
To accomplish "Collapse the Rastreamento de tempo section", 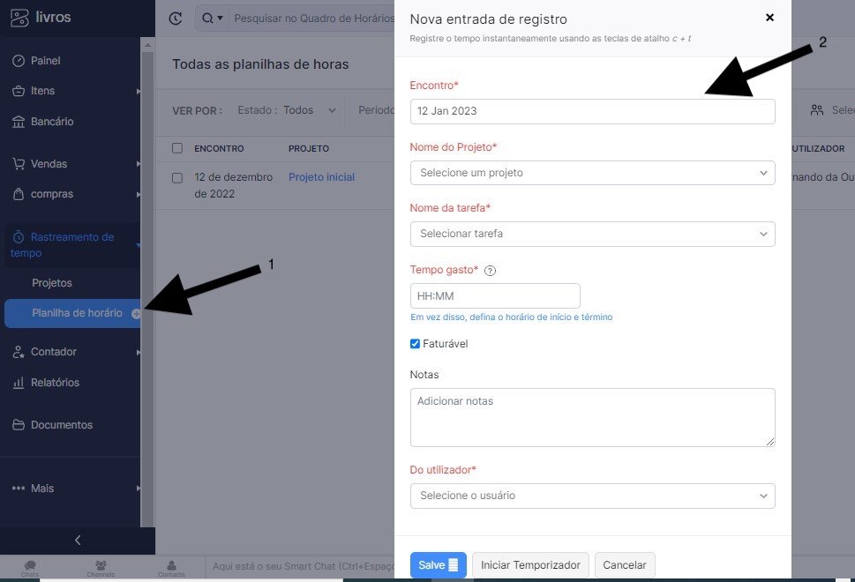I will click(72, 244).
